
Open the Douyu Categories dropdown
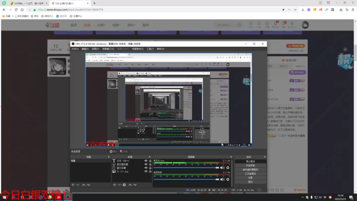[x=101, y=25]
